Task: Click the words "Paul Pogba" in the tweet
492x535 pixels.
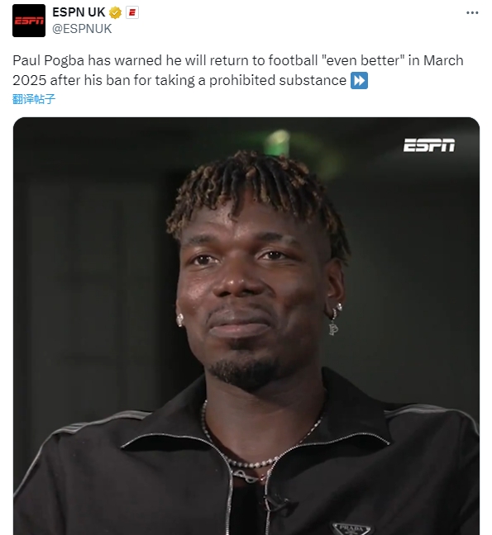Action: [49, 60]
